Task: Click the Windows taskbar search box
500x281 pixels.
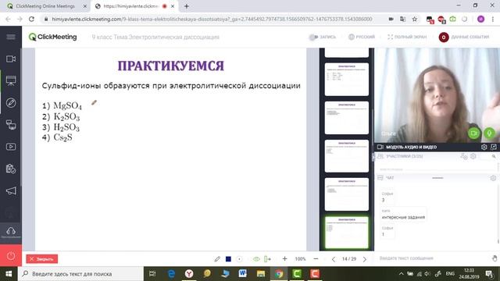Action: click(x=80, y=274)
